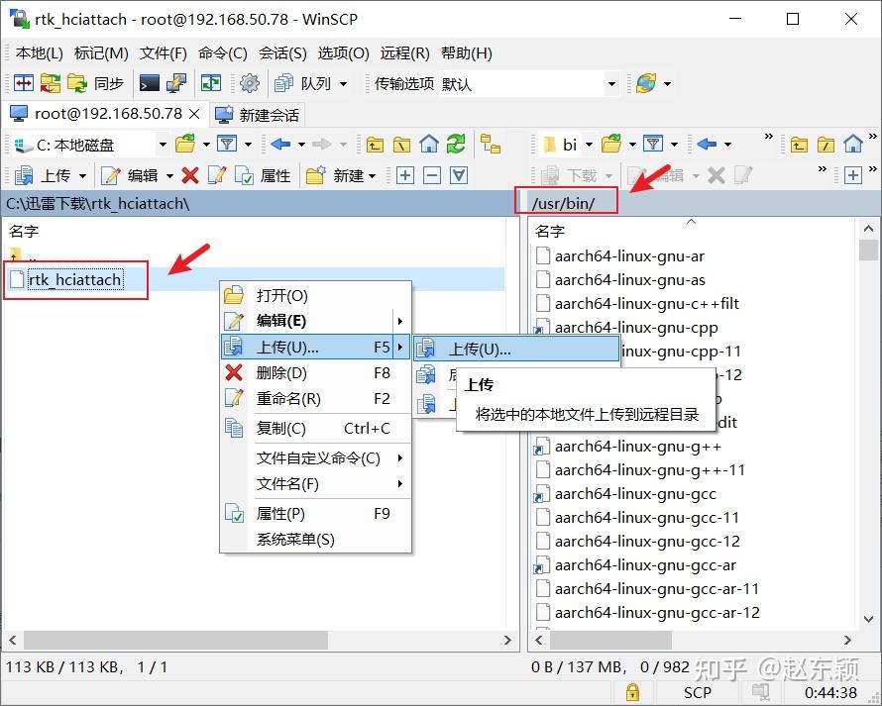882x706 pixels.
Task: Open in PuTTY icon
Action: pos(176,83)
